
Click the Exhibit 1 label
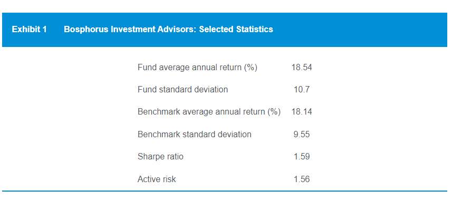(29, 30)
